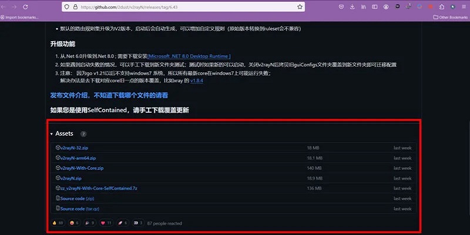Save to Pocket using the toolbar icon
The height and width of the screenshot is (235, 470).
pos(341,7)
